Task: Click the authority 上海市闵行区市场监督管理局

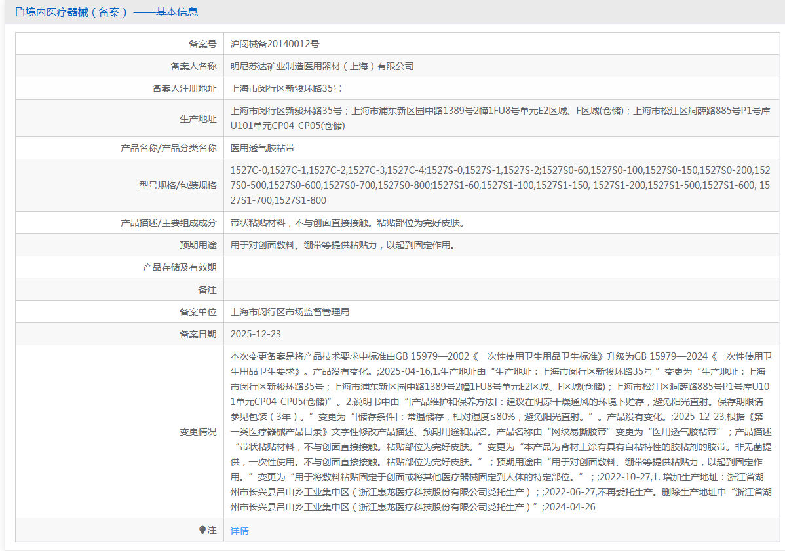Action: pos(290,312)
